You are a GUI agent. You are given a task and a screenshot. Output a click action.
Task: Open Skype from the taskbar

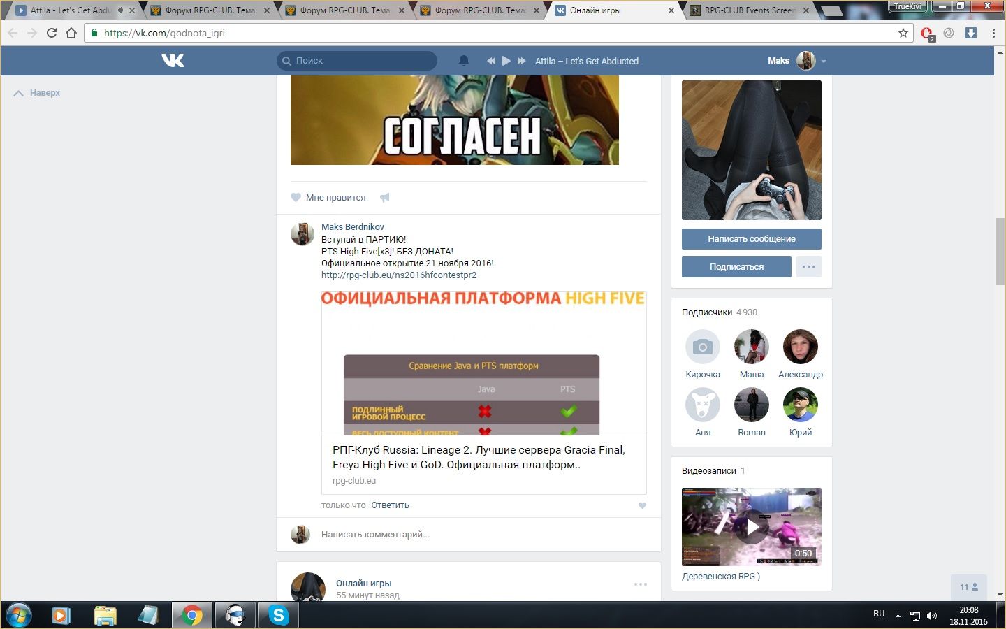[279, 616]
